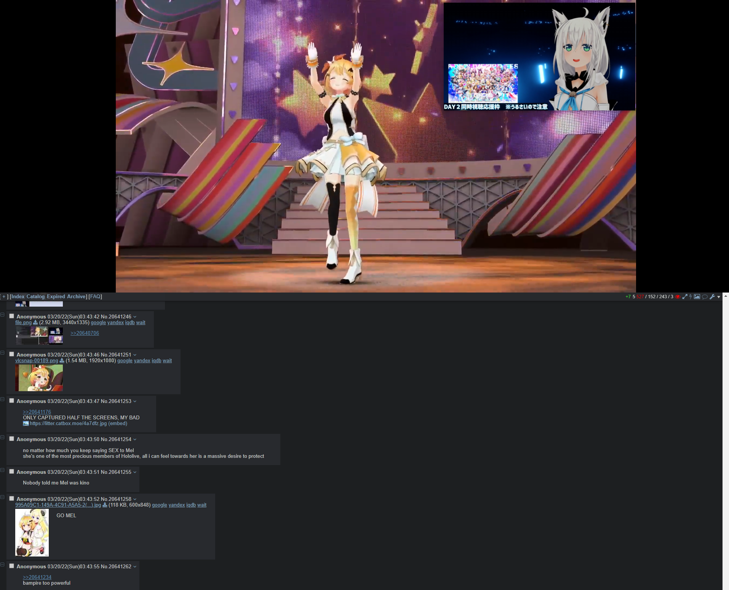729x590 pixels.
Task: Hide post No.20641251 with minus icon
Action: 2,353
